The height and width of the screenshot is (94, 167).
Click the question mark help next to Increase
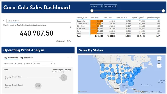tap(55, 63)
